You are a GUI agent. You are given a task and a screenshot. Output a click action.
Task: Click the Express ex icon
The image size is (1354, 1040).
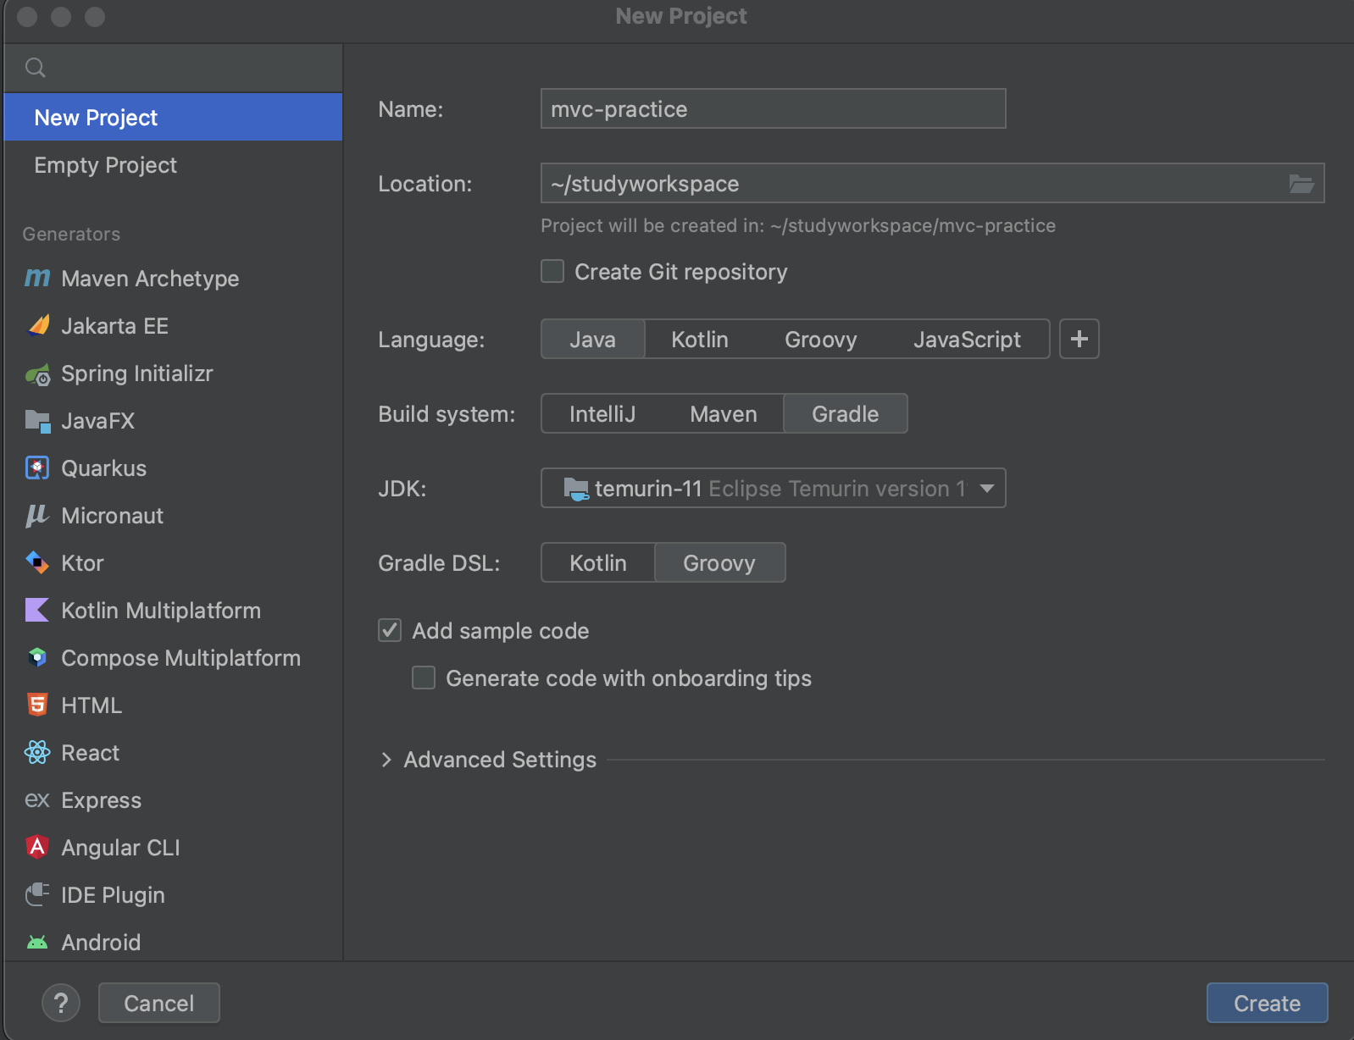point(37,799)
